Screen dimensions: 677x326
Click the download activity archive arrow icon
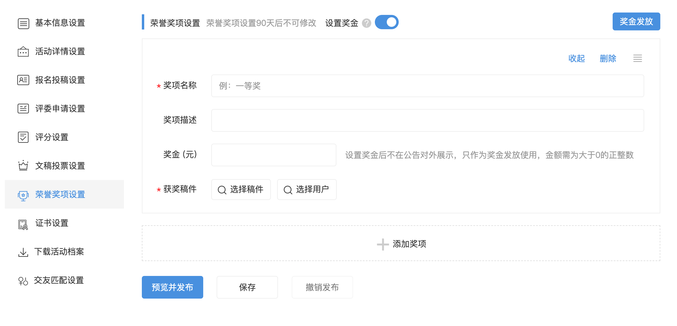23,252
